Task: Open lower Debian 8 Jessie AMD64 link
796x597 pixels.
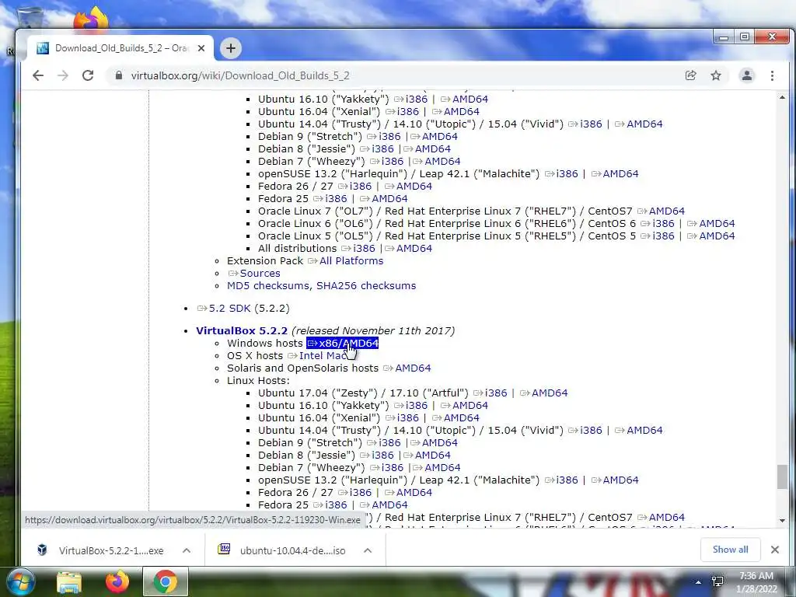Action: [427, 456]
